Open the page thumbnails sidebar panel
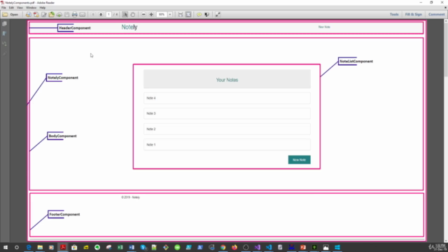This screenshot has height=252, width=448. point(5,24)
